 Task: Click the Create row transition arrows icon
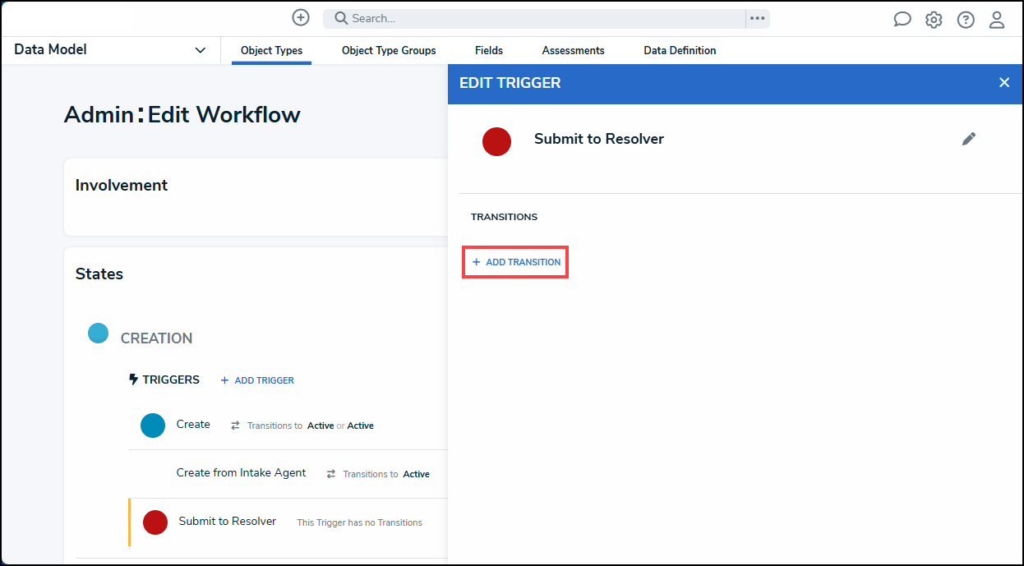click(235, 426)
